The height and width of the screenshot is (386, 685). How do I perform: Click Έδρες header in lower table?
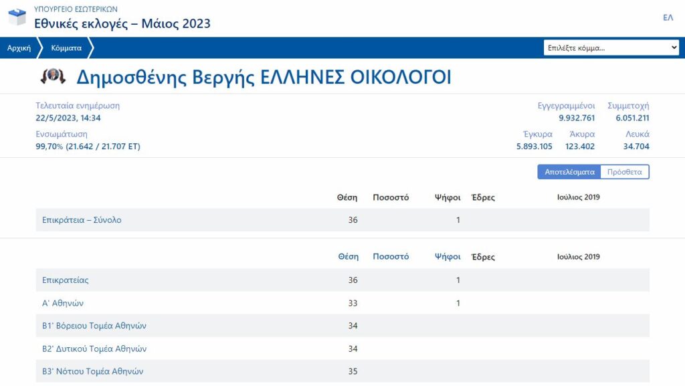click(x=483, y=257)
